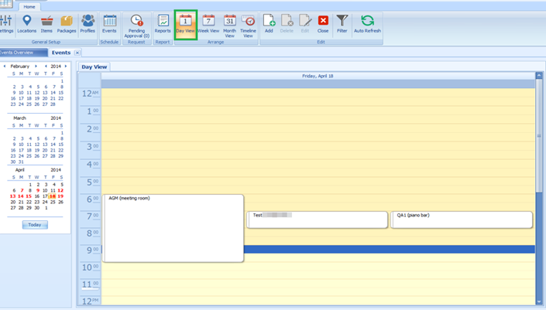
Task: Select April 12 in the mini calendar
Action: click(60, 190)
